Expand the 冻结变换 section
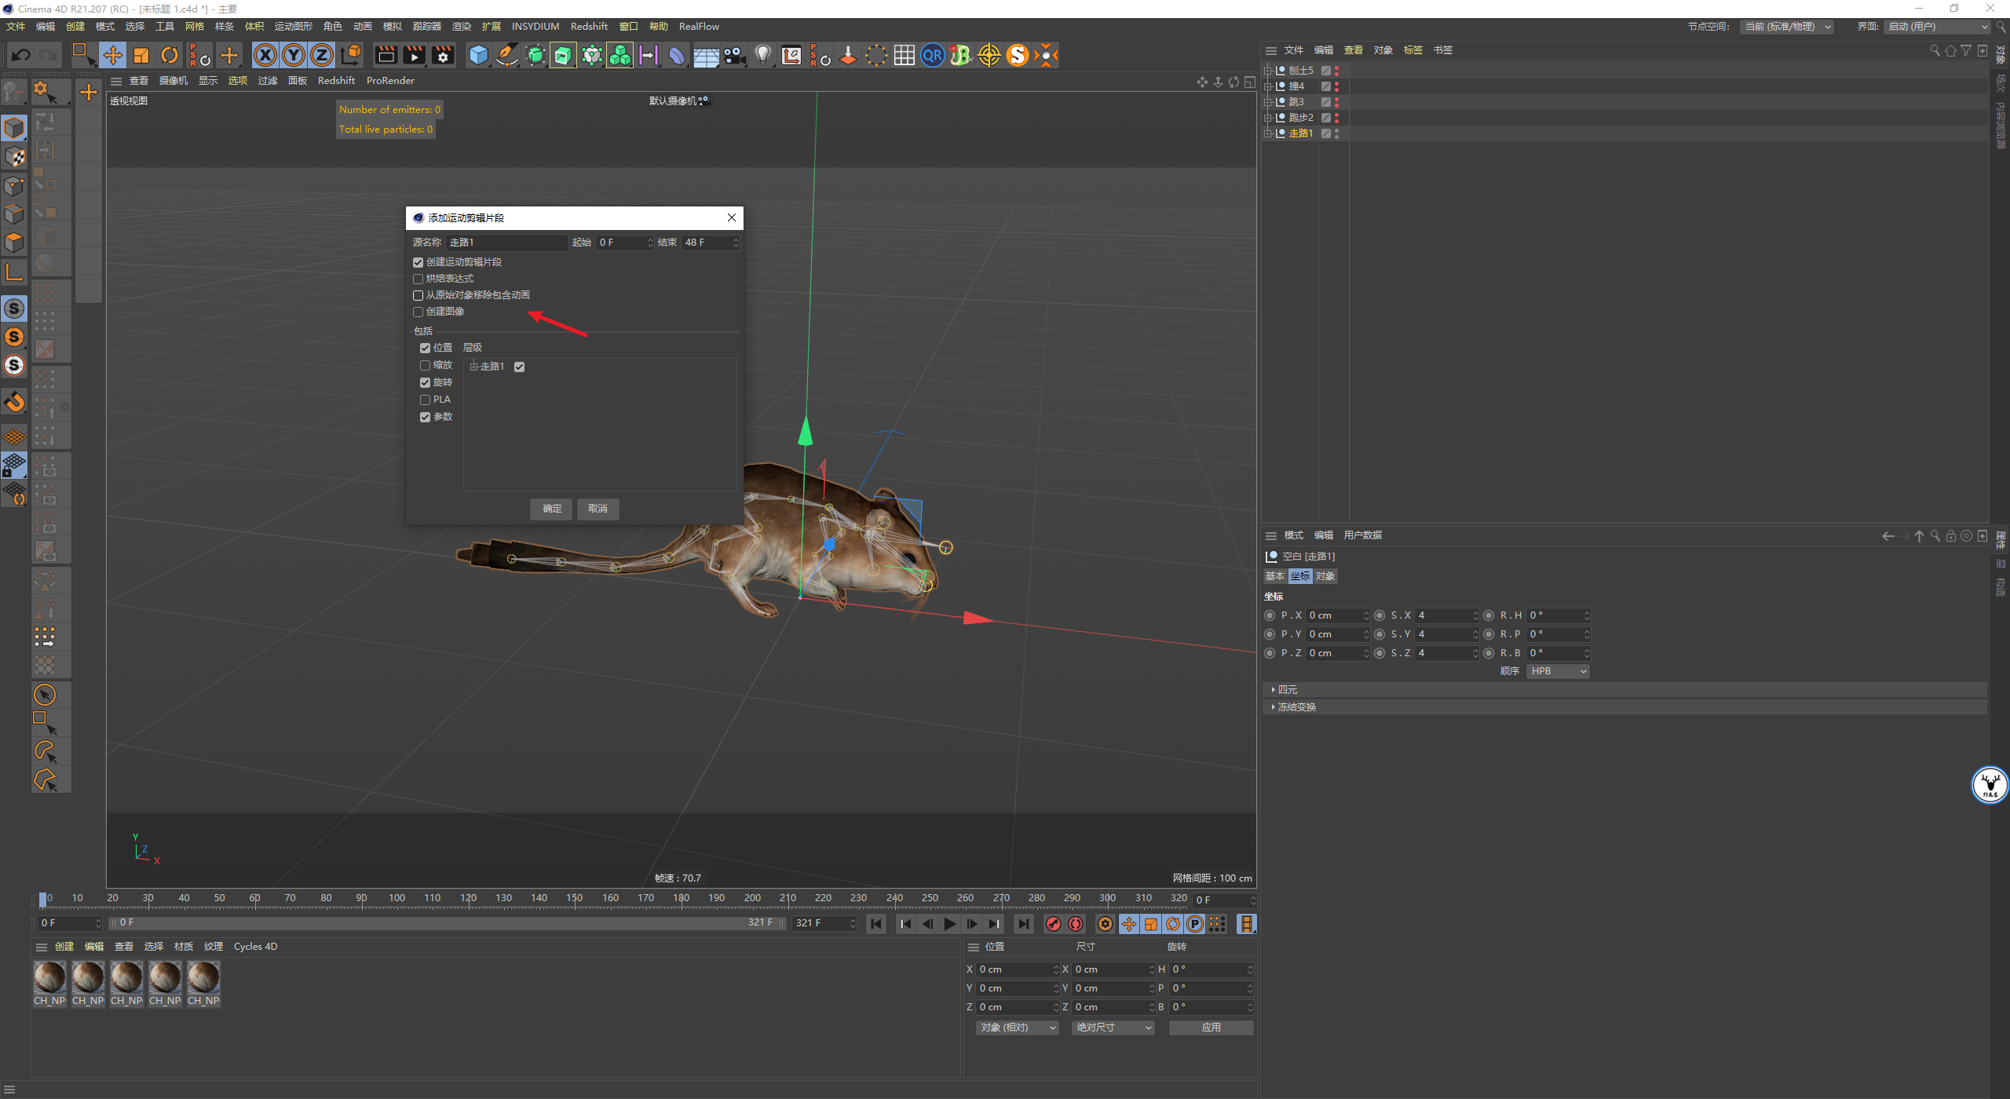 [1296, 706]
